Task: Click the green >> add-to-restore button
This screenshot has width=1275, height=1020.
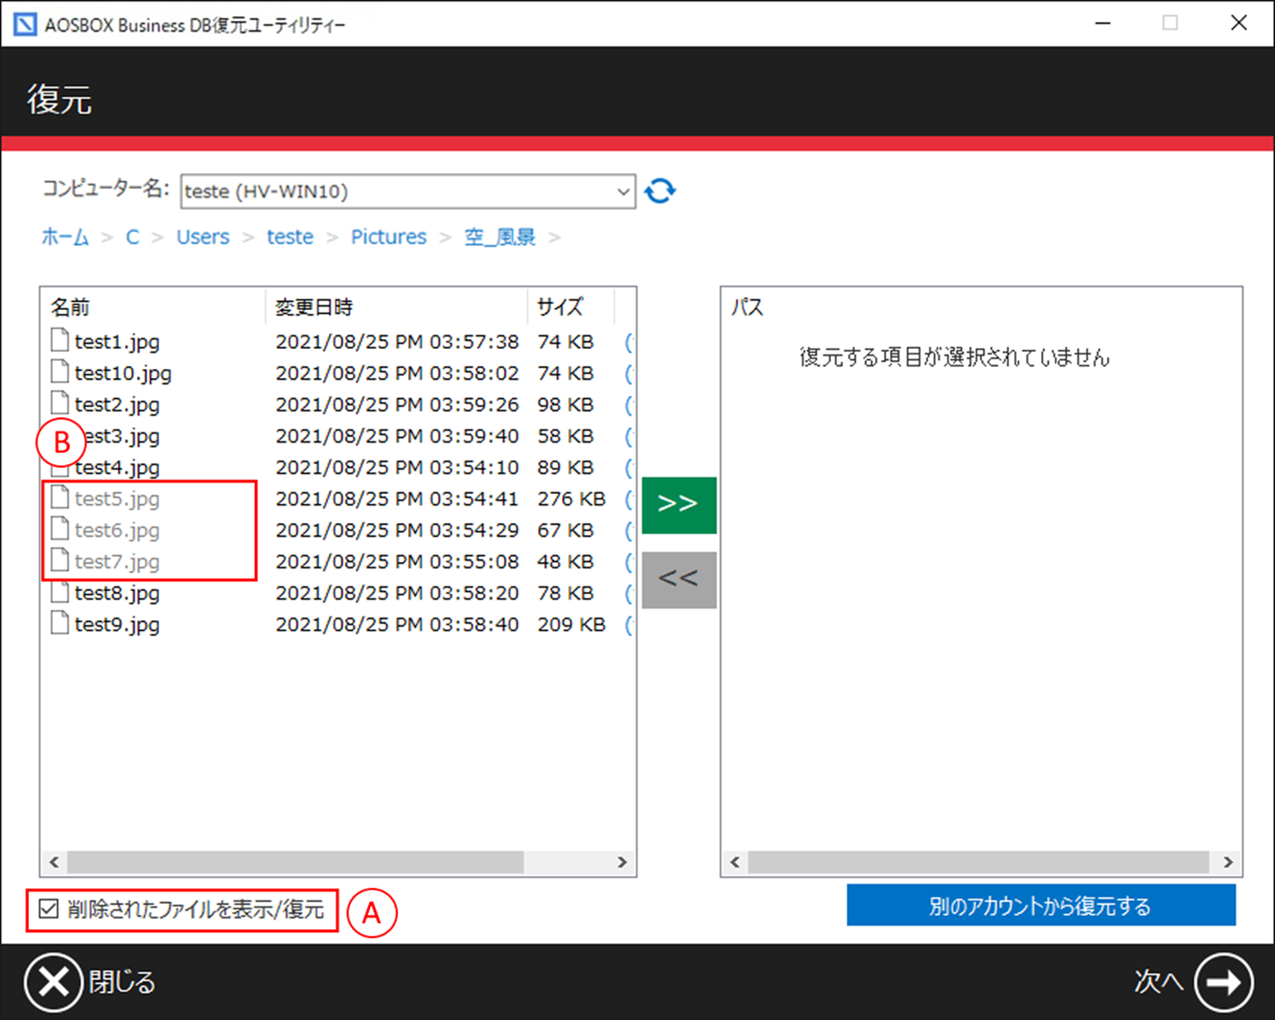Action: point(679,504)
